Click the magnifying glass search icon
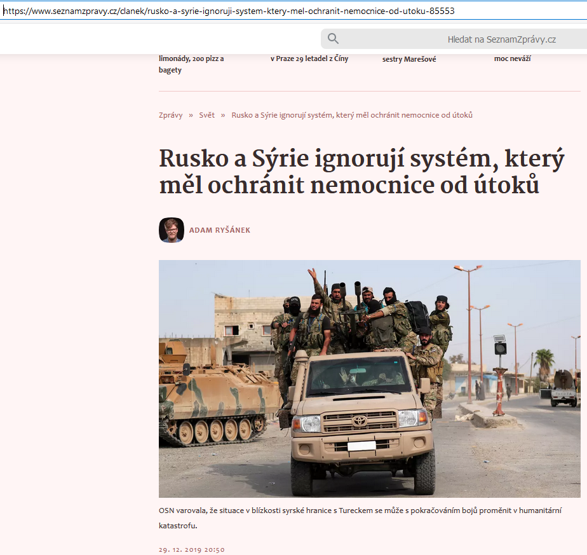Screen dimensions: 587x555 pos(333,39)
